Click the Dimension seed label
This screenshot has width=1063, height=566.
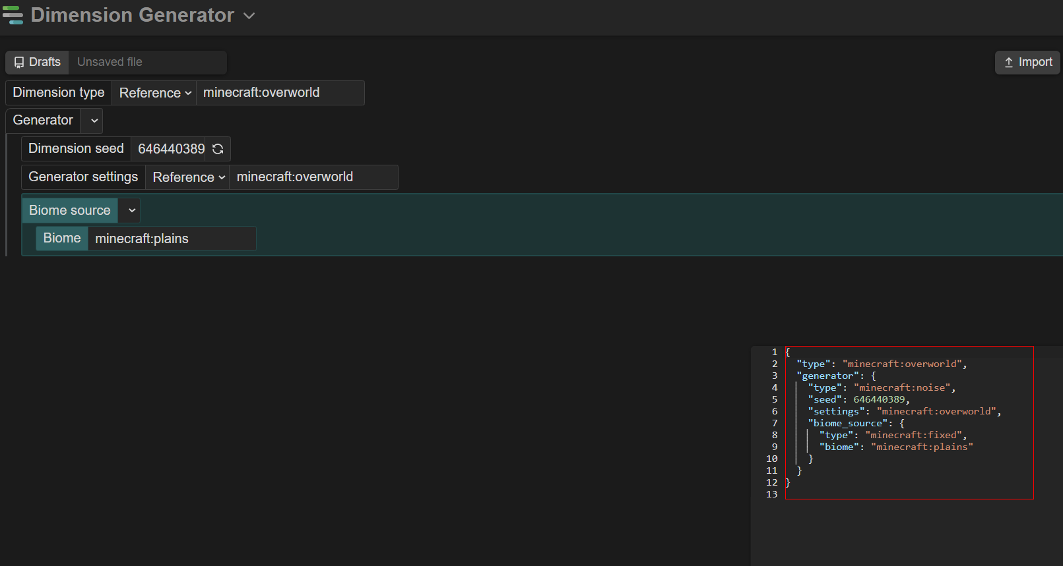coord(77,149)
